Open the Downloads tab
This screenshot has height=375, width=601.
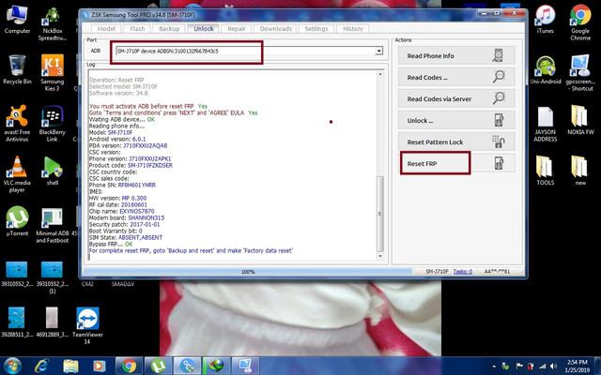point(275,29)
